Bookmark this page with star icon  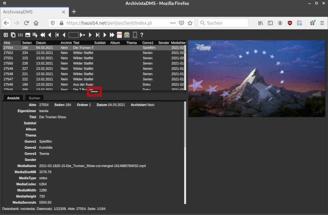pos(190,23)
